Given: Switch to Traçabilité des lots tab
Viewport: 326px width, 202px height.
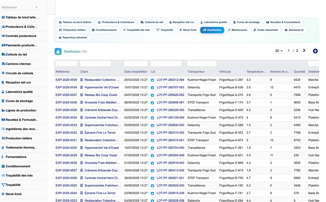Looking at the screenshot, I should coord(136,30).
